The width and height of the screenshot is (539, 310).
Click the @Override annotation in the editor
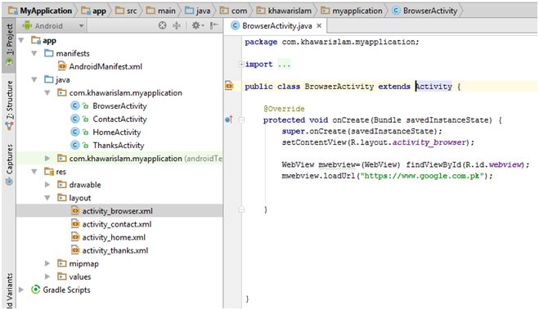[x=284, y=109]
